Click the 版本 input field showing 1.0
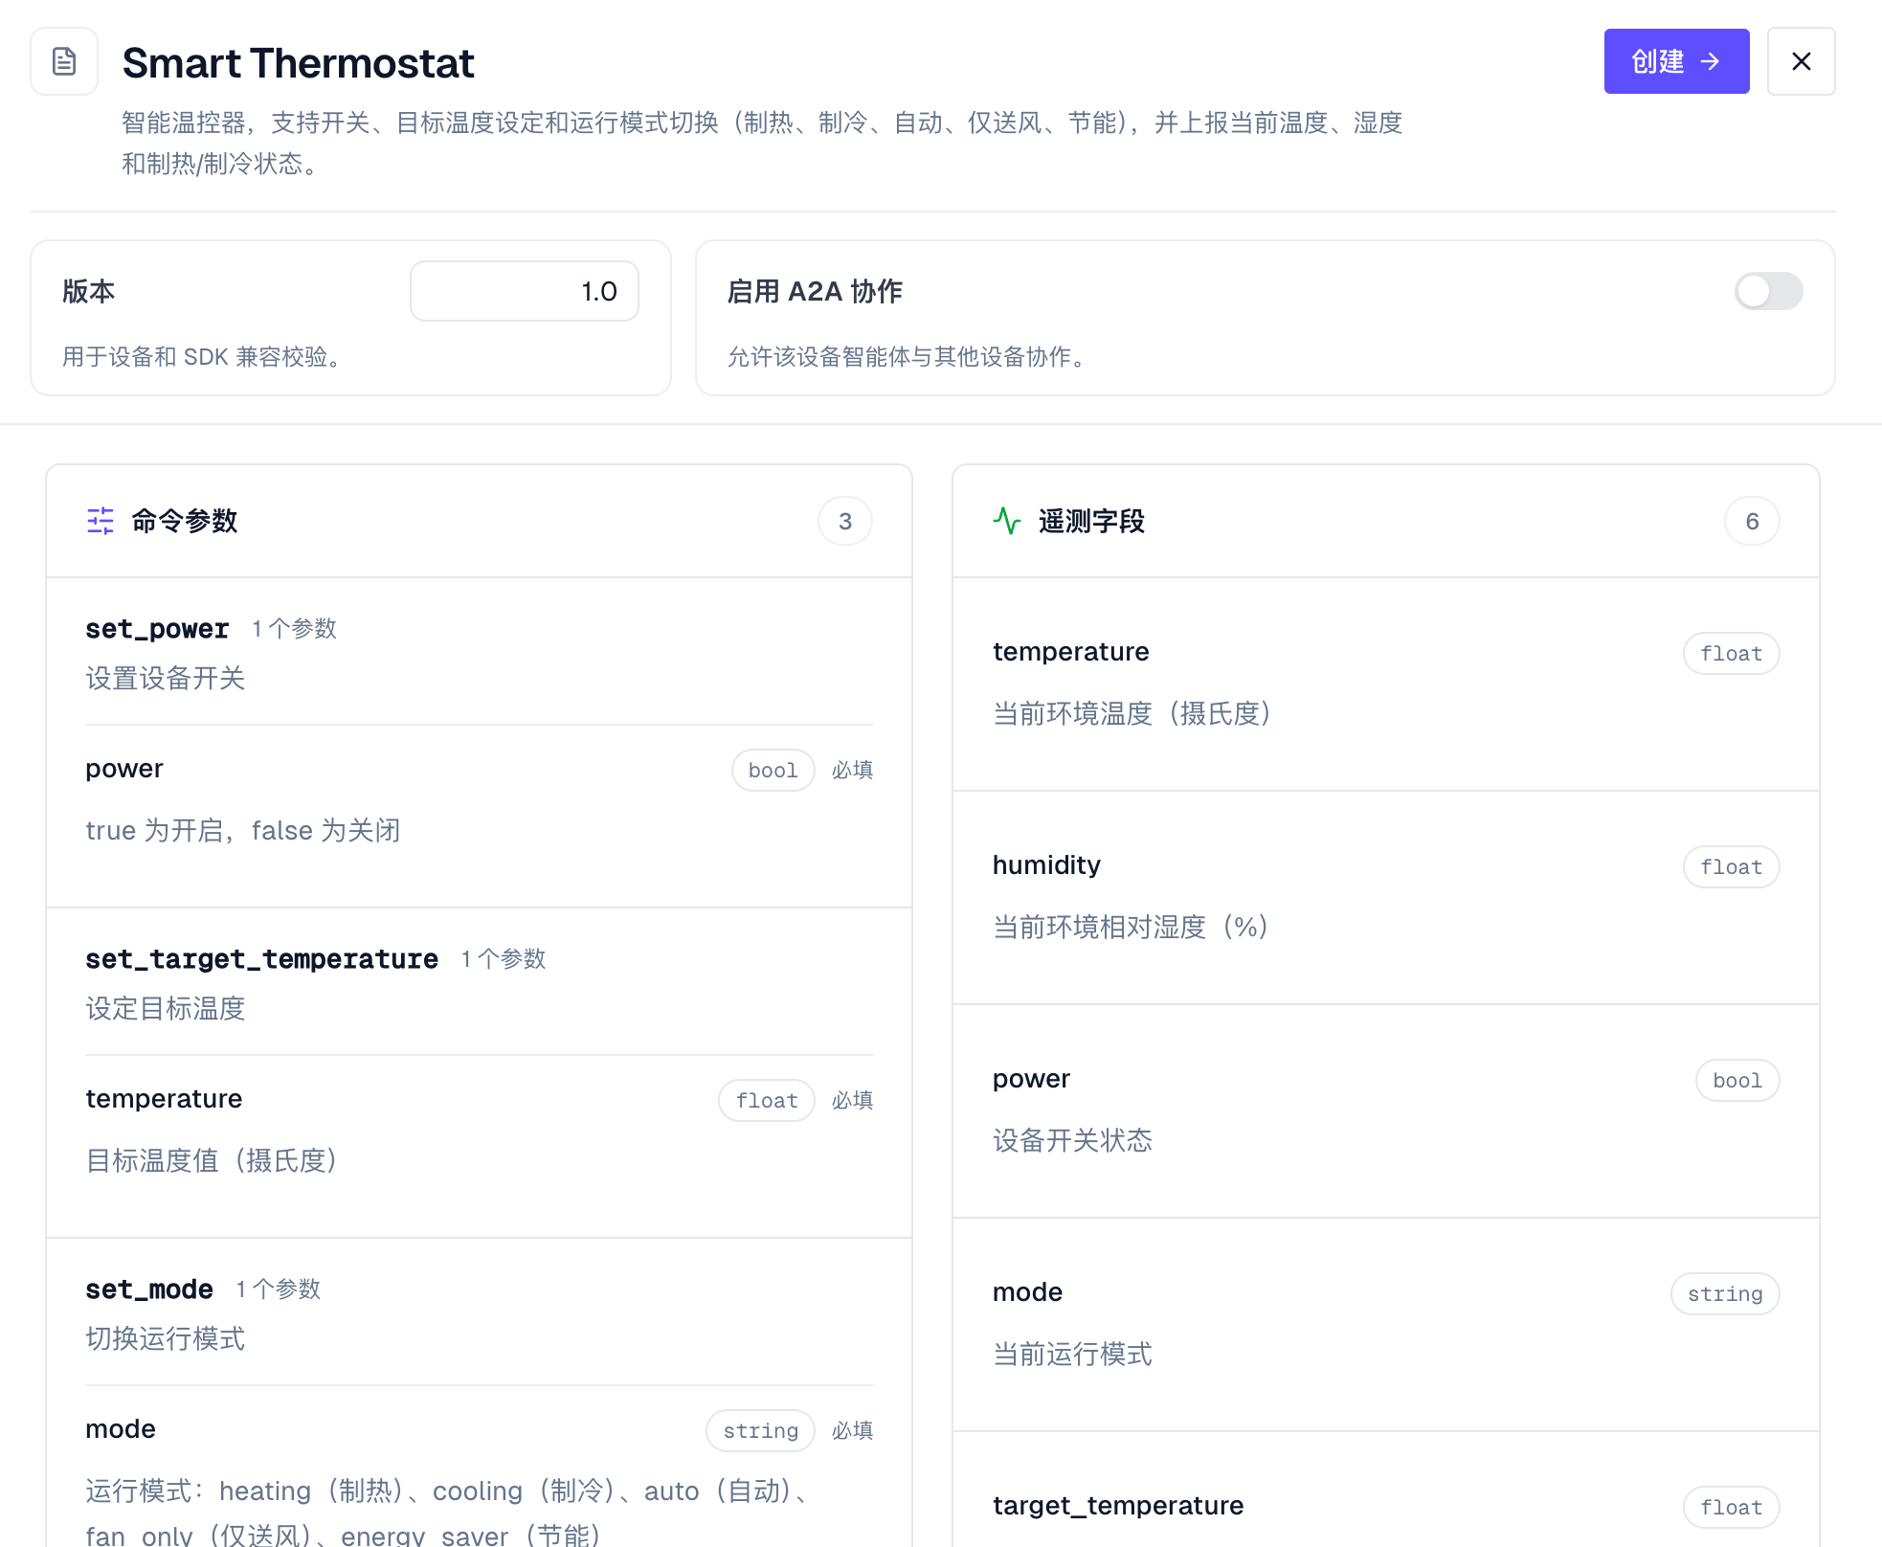 click(525, 291)
